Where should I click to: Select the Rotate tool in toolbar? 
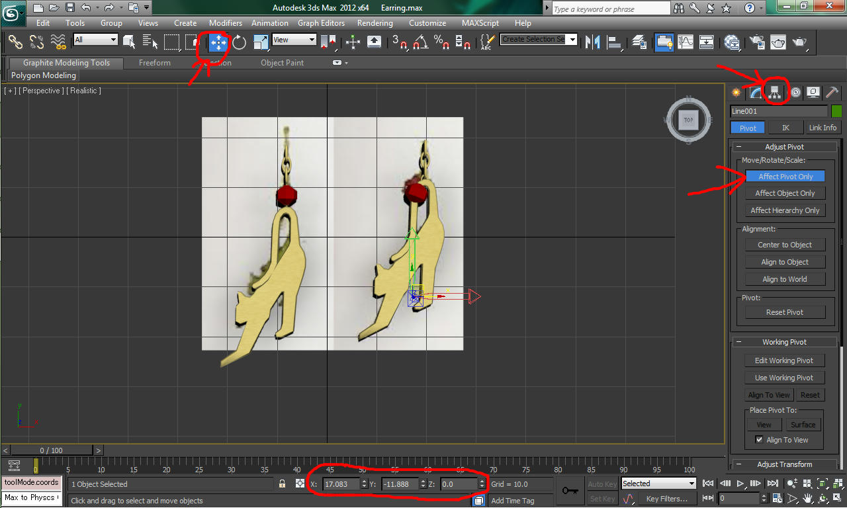(x=240, y=42)
